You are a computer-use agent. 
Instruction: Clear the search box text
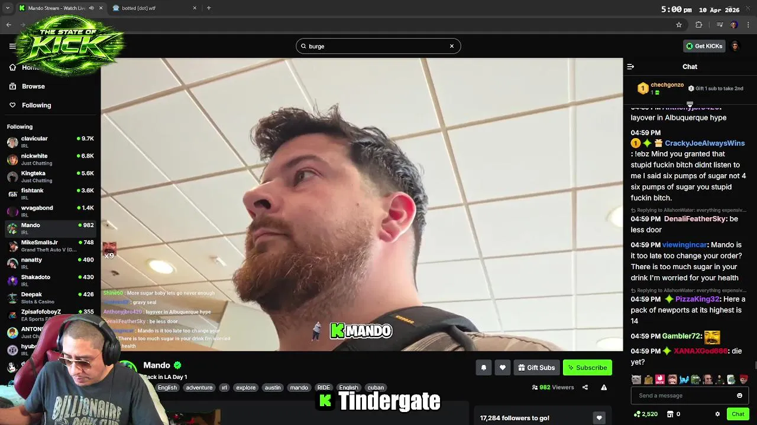point(452,46)
